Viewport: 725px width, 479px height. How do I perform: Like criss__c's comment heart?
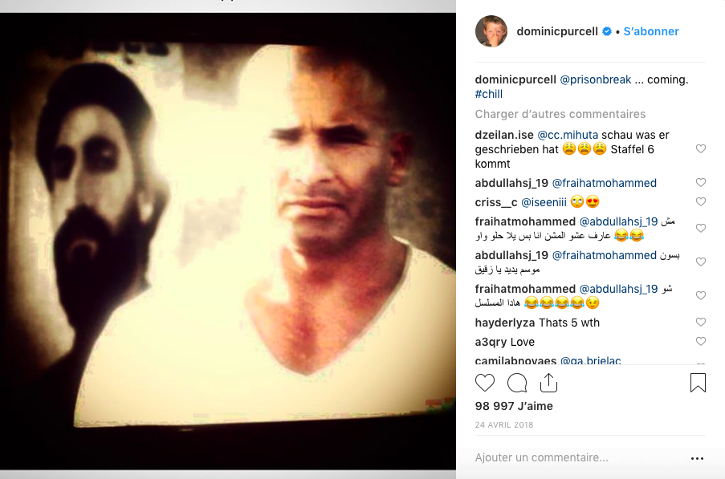point(700,202)
